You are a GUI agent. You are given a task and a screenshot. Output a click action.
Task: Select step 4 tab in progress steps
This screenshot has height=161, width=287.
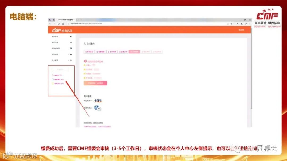tap(123, 52)
